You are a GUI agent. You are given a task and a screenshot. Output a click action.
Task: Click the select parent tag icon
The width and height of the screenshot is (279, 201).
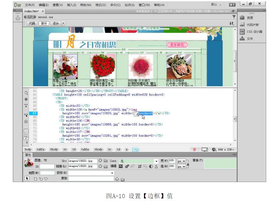tap(26, 114)
